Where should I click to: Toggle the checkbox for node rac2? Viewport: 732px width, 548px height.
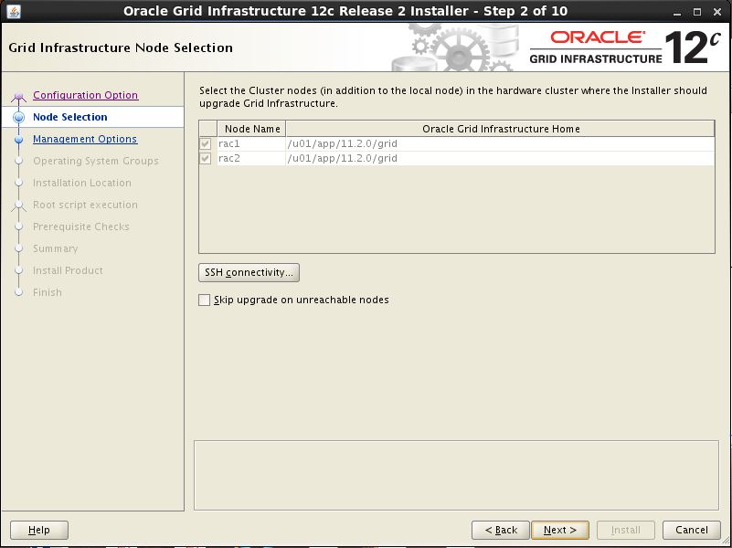point(206,159)
